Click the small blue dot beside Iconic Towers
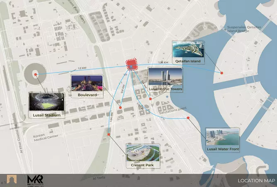277x187 pixels. [167, 97]
